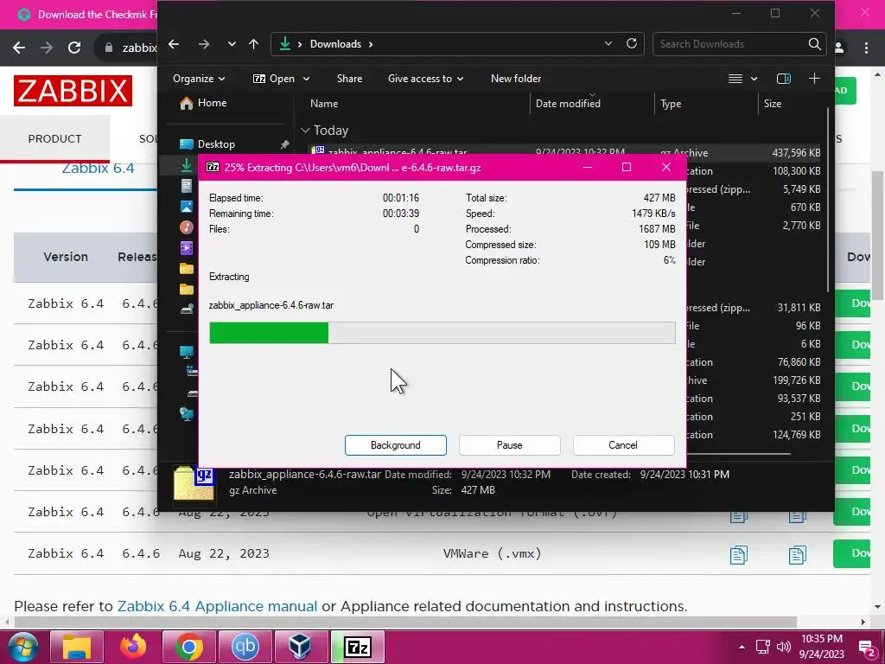Sort by Date modified column
This screenshot has width=885, height=664.
pos(568,104)
